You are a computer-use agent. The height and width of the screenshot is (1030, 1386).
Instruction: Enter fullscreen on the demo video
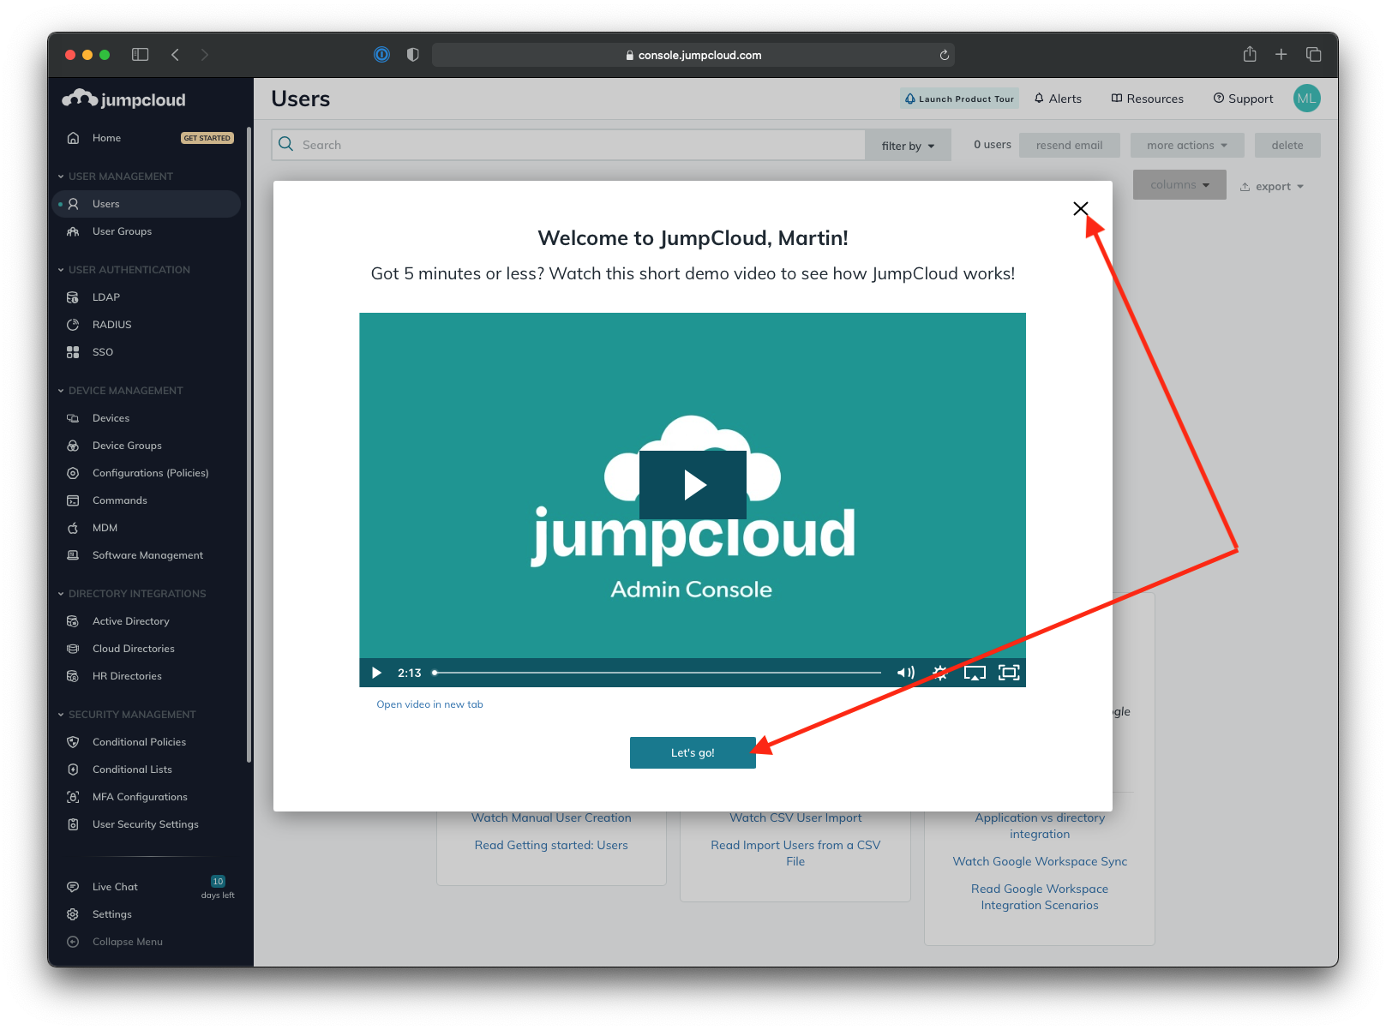pyautogui.click(x=1009, y=673)
